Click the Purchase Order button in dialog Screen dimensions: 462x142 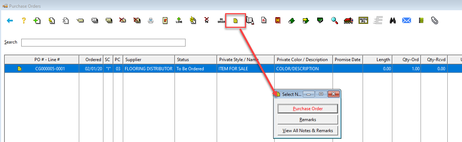(x=308, y=109)
